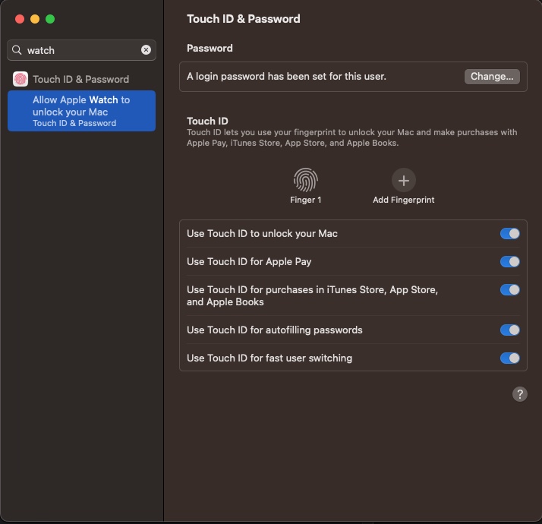Click the Change... password button

[x=492, y=77]
